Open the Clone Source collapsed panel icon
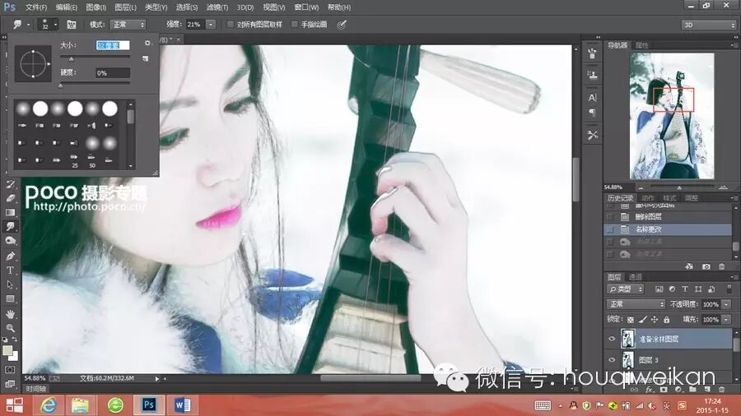741x416 pixels. (x=592, y=75)
